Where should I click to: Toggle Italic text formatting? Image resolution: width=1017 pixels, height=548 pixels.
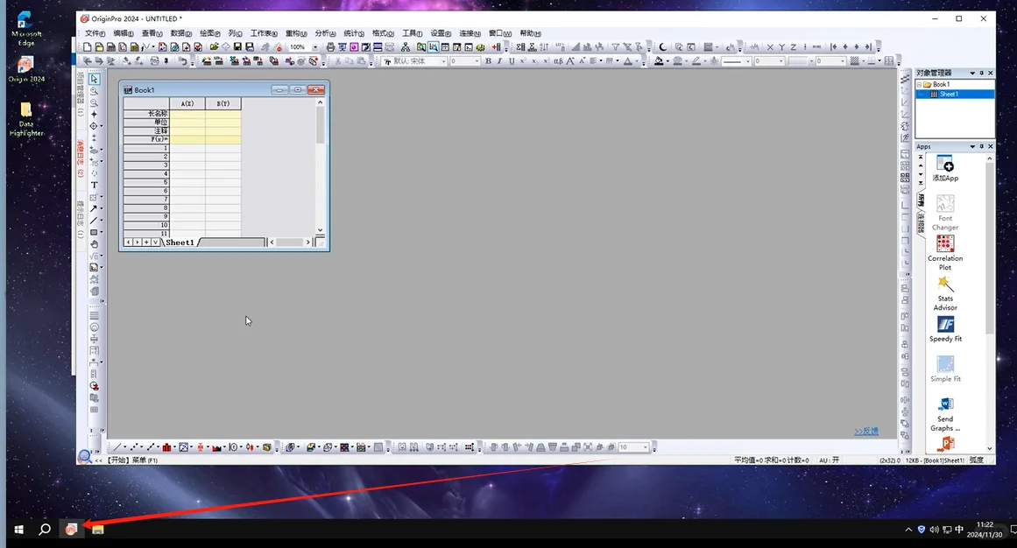coord(499,61)
